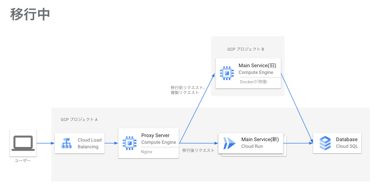Select the Main Service(新) title text
Screen dimensions: 389x194
260,139
